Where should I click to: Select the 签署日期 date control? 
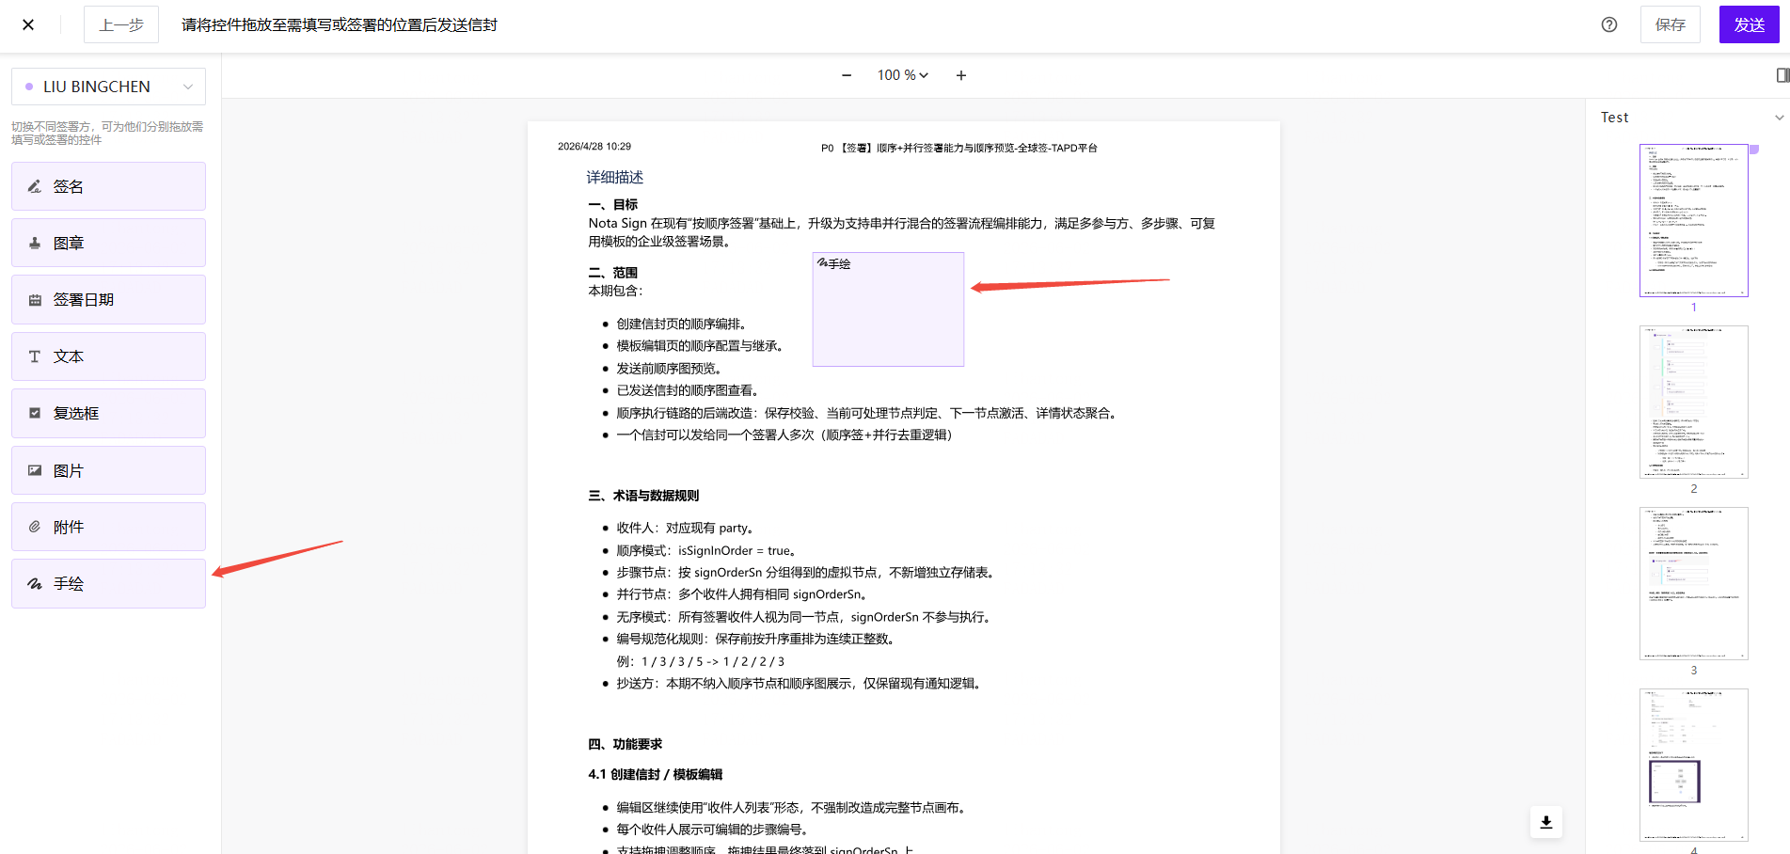click(108, 299)
